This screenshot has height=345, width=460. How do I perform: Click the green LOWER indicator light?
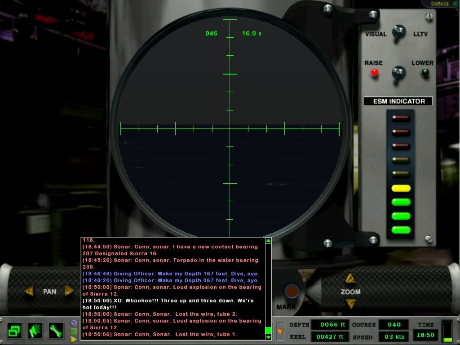click(425, 72)
